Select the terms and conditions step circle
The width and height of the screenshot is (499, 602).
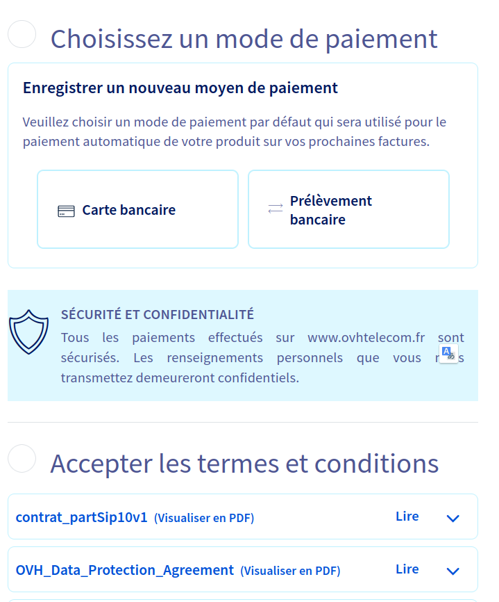pyautogui.click(x=22, y=458)
